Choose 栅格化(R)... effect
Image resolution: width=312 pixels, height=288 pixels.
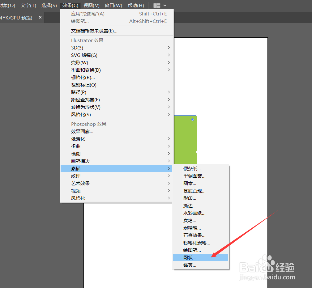[117, 77]
